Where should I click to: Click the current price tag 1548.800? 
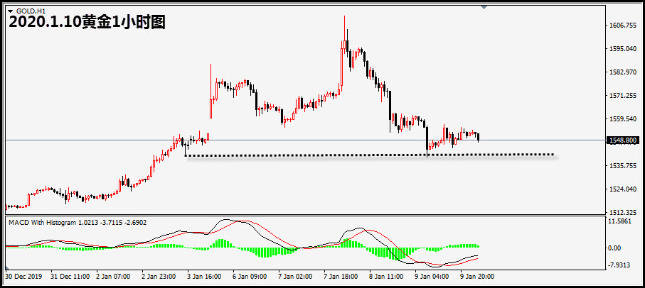point(622,140)
